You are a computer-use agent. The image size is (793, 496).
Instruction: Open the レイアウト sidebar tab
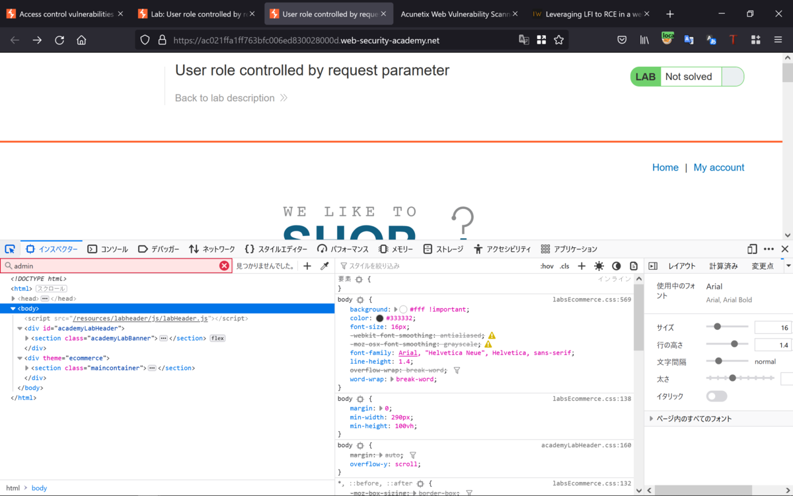click(682, 266)
